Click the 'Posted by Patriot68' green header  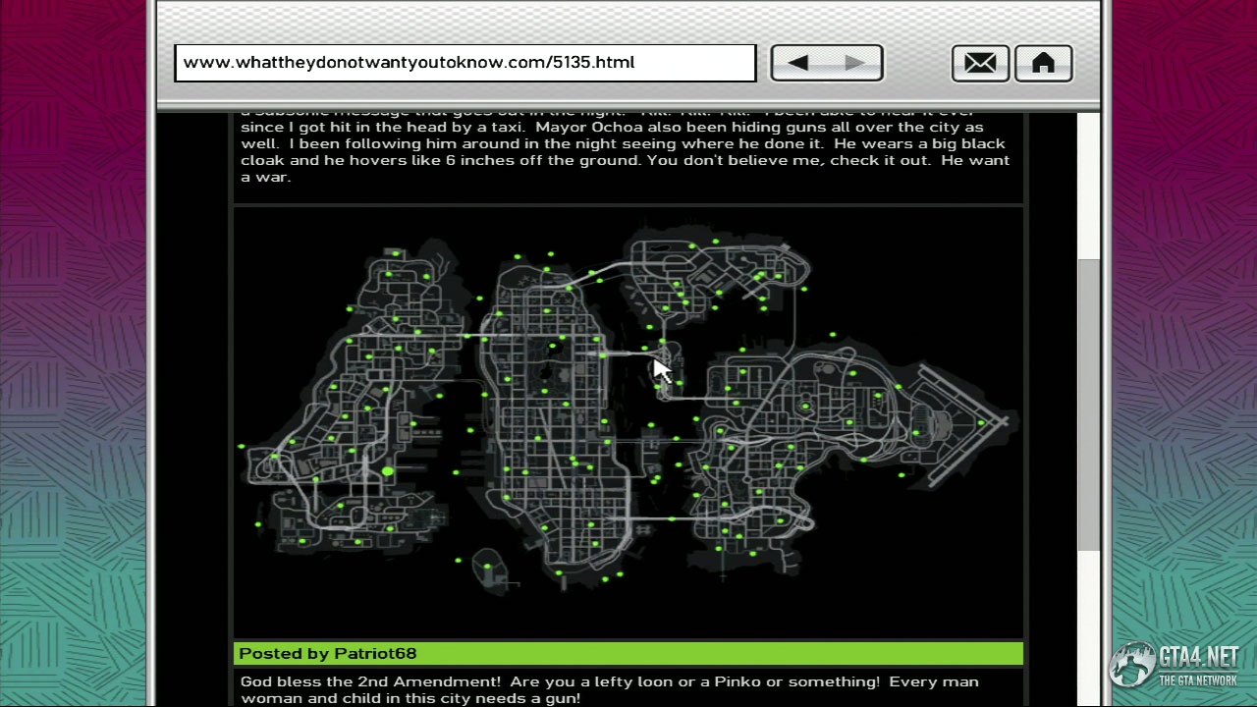[x=628, y=654]
